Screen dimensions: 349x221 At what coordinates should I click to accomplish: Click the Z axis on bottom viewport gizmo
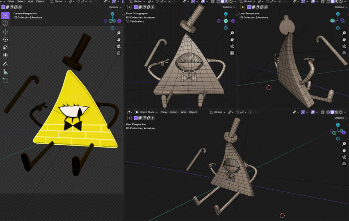(338, 125)
